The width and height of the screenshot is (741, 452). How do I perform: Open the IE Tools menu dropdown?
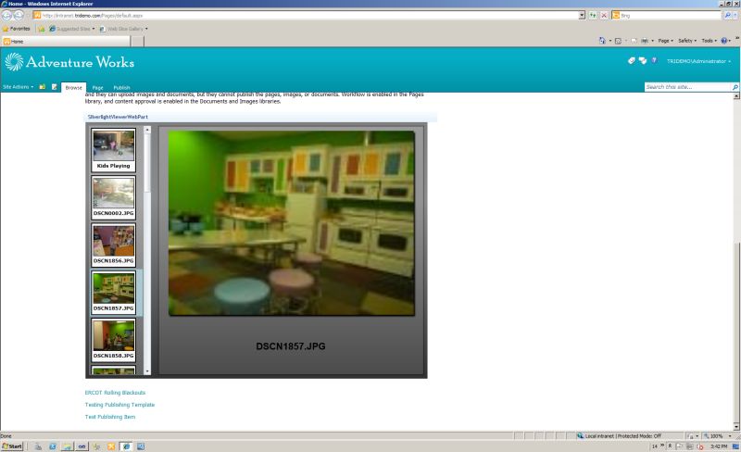tap(709, 41)
